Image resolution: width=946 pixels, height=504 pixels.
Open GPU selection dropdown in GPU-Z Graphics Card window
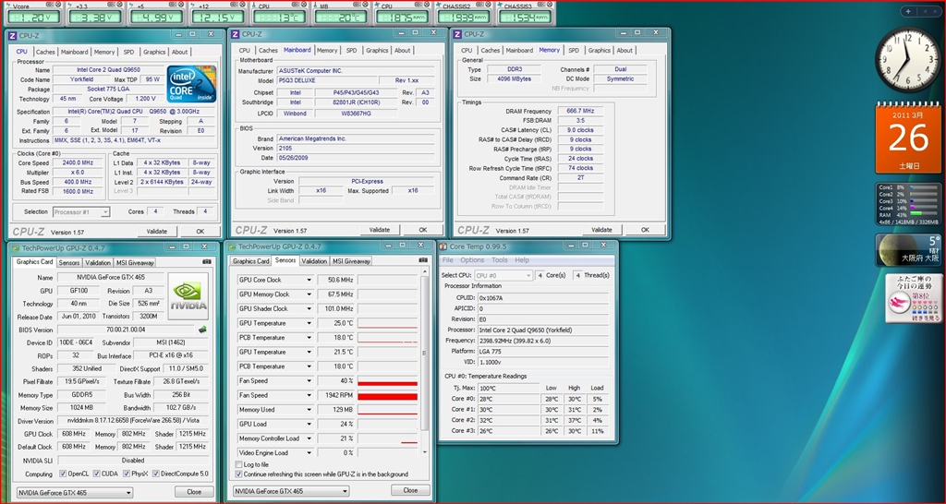(77, 491)
